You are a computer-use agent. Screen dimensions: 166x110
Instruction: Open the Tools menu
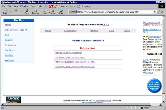pyautogui.click(x=33, y=6)
